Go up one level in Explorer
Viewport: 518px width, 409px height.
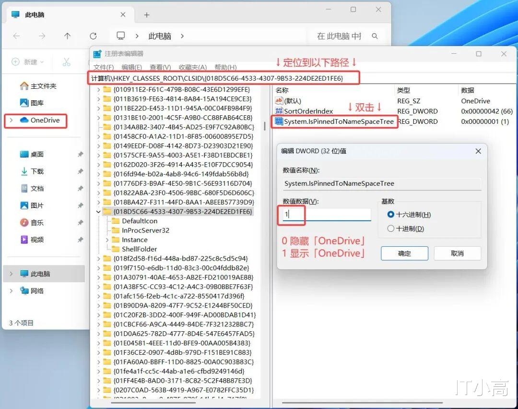pos(68,36)
